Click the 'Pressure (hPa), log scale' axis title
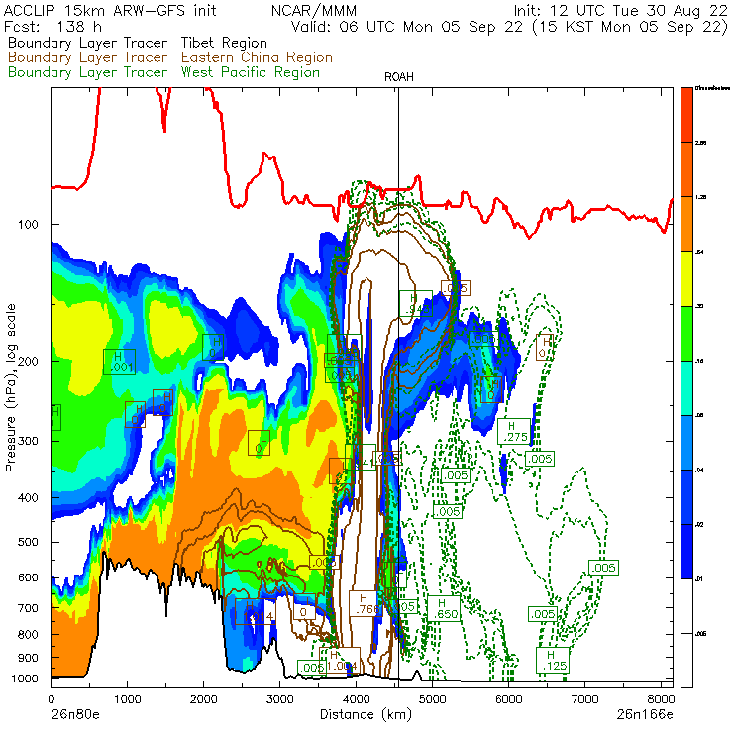This screenshot has height=733, width=733. pos(11,387)
